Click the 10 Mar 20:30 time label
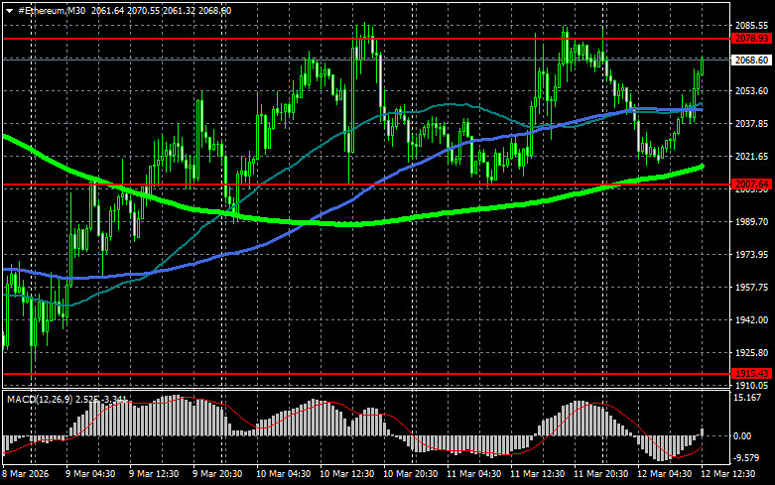Screen dimensions: 775x485 (x=411, y=474)
